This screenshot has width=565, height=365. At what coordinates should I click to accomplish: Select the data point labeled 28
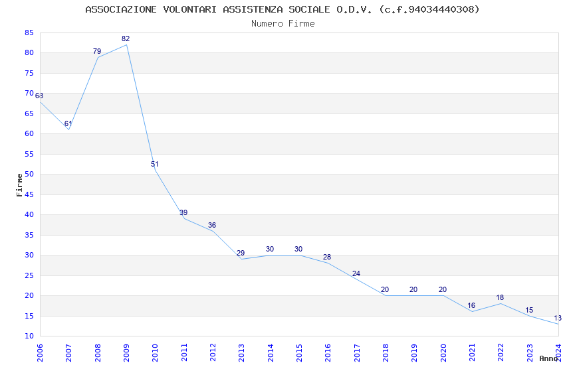pyautogui.click(x=327, y=257)
